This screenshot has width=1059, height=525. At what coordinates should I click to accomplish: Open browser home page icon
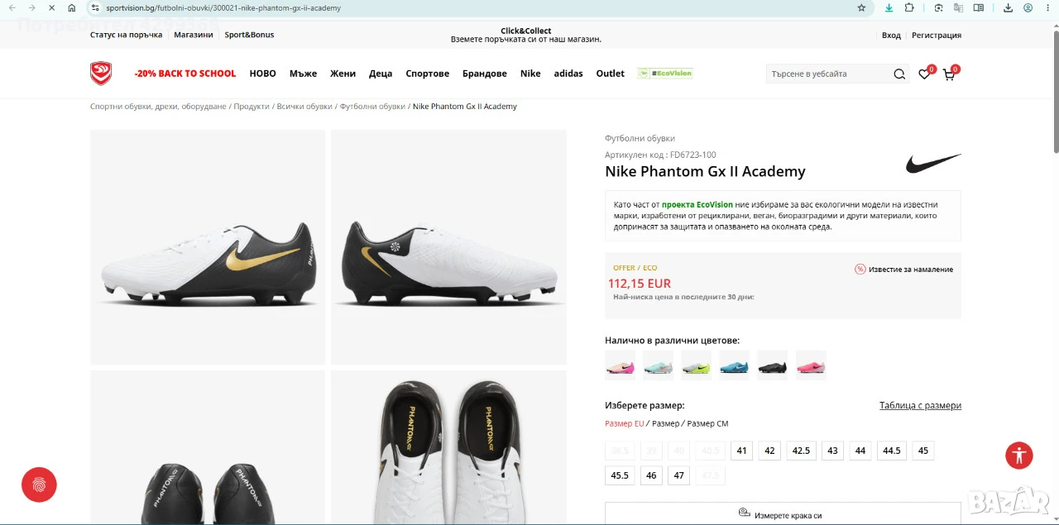click(x=72, y=8)
